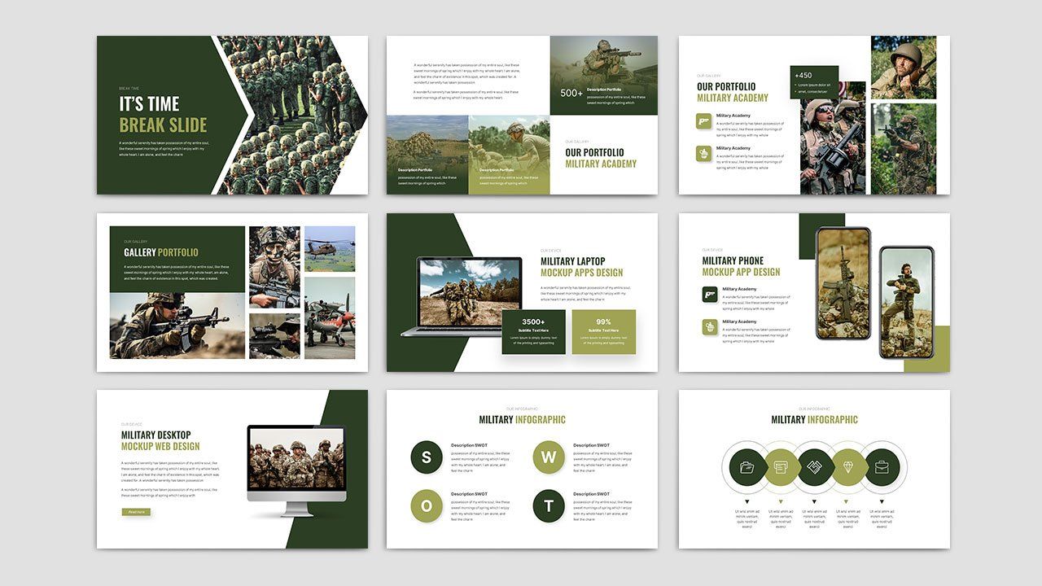Click the +450 dark green info box
The height and width of the screenshot is (586, 1042).
814,84
